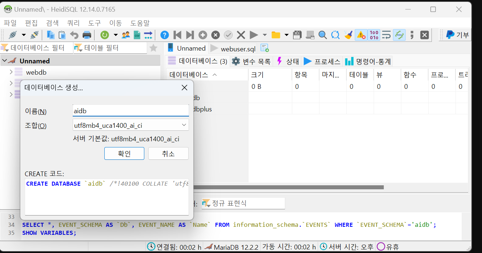
Task: Close the 데이터베이스 생성 dialog
Action: 184,87
